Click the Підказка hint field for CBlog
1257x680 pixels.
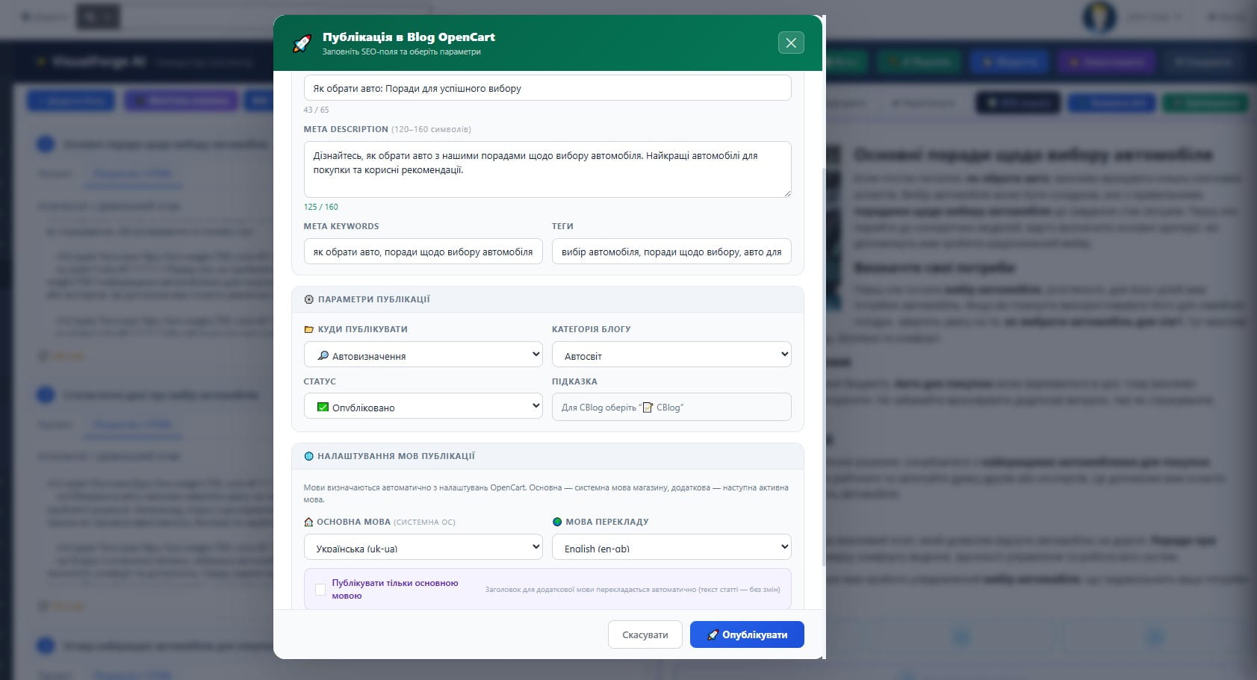coord(671,407)
